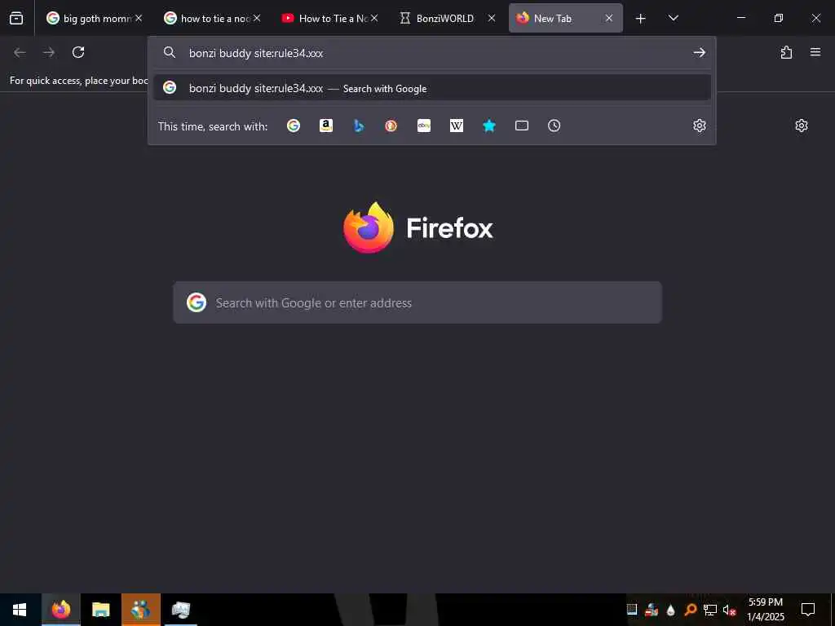835x626 pixels.
Task: Open the Windows Start menu
Action: point(20,610)
